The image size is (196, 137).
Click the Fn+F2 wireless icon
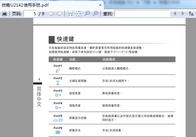pos(58,83)
